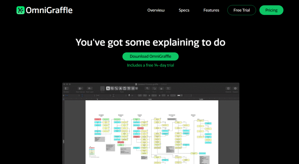Go to the Features nav item
Screen dimensions: 299x164
click(x=211, y=10)
